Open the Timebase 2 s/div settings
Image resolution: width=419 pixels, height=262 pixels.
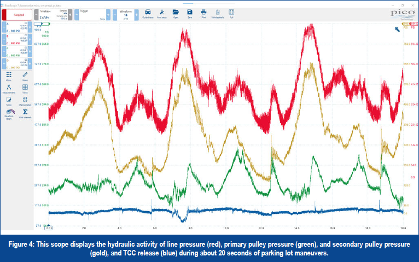point(53,15)
